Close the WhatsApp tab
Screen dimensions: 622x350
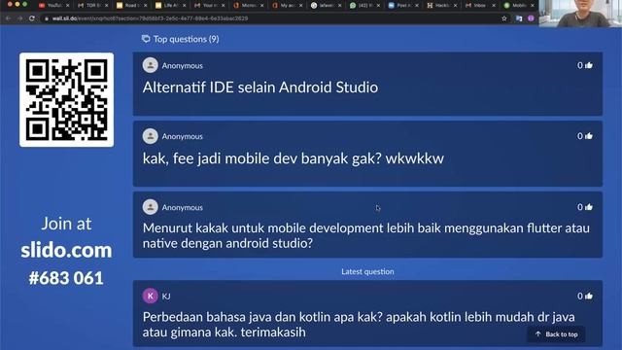[x=378, y=5]
